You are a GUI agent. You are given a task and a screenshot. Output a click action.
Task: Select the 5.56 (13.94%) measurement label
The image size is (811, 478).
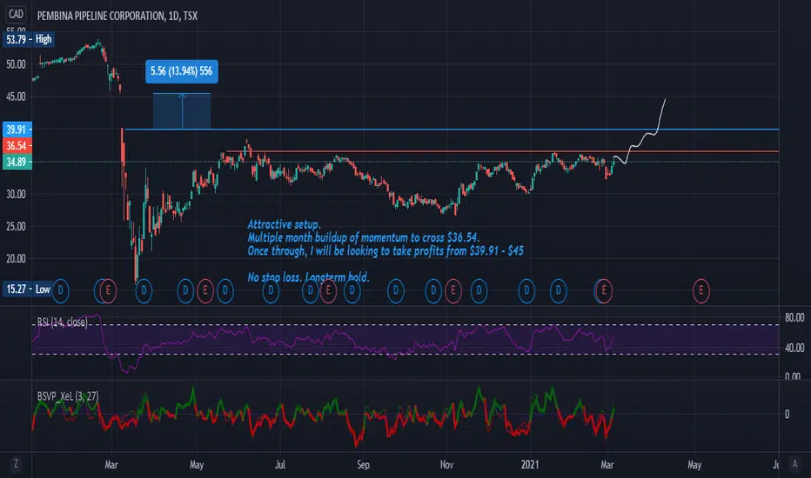[182, 71]
